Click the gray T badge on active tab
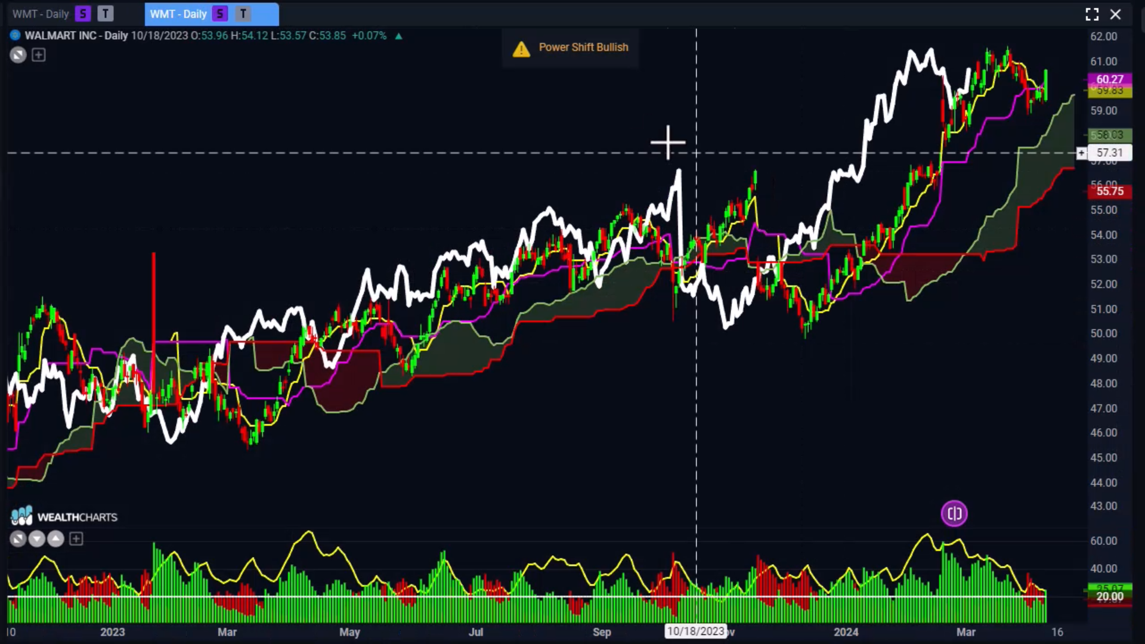The width and height of the screenshot is (1145, 644). (243, 14)
